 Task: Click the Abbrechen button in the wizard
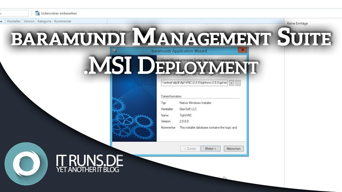pos(234,149)
